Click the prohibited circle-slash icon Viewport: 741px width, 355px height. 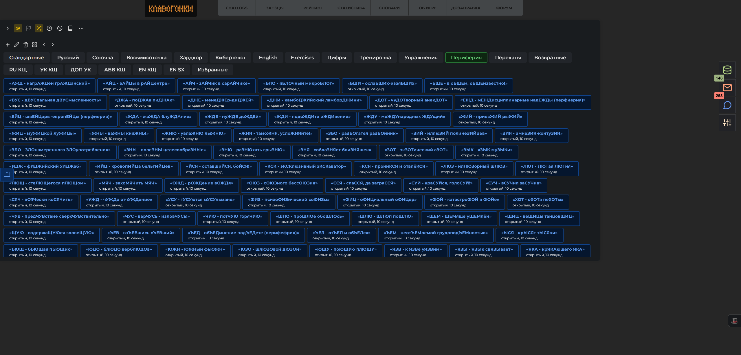(x=60, y=28)
